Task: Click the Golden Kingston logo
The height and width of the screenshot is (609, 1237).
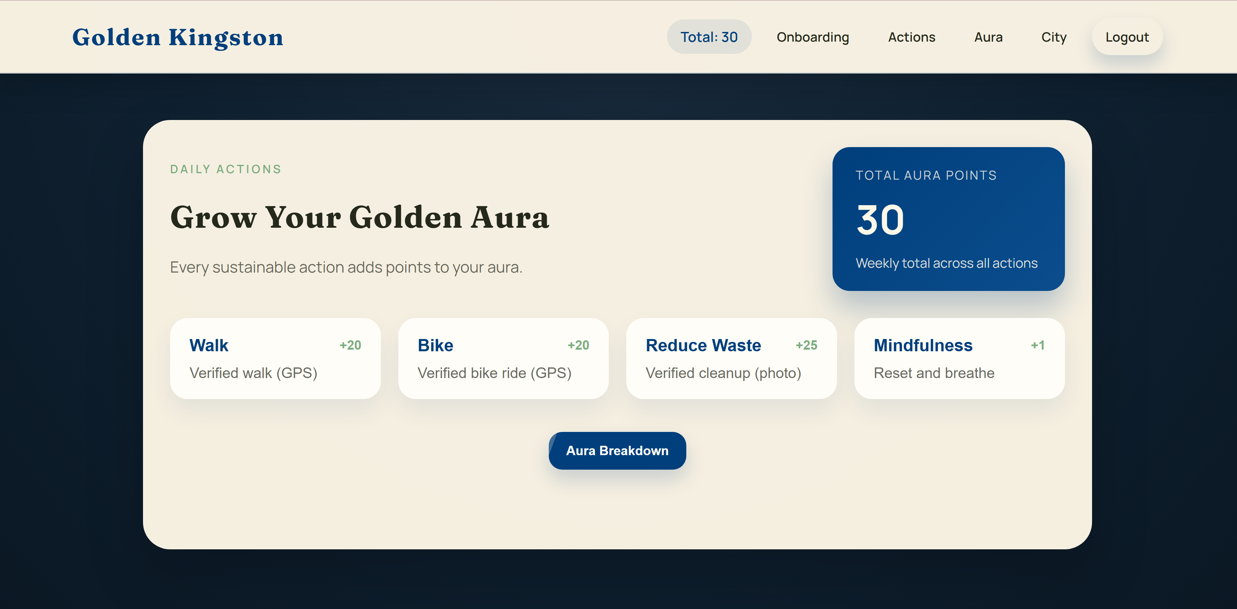Action: click(178, 37)
